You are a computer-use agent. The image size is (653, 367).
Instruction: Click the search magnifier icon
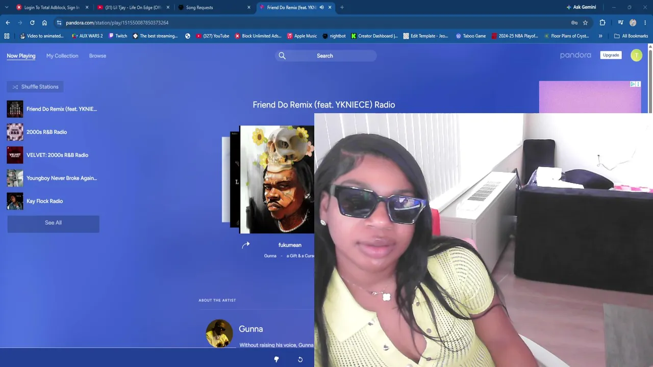(x=282, y=56)
